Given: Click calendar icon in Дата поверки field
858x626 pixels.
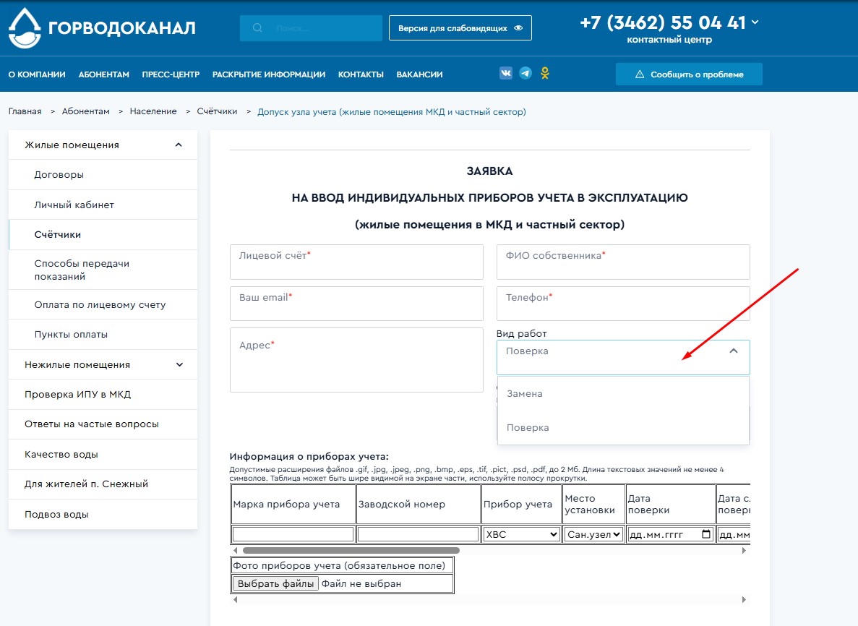Looking at the screenshot, I should [706, 535].
